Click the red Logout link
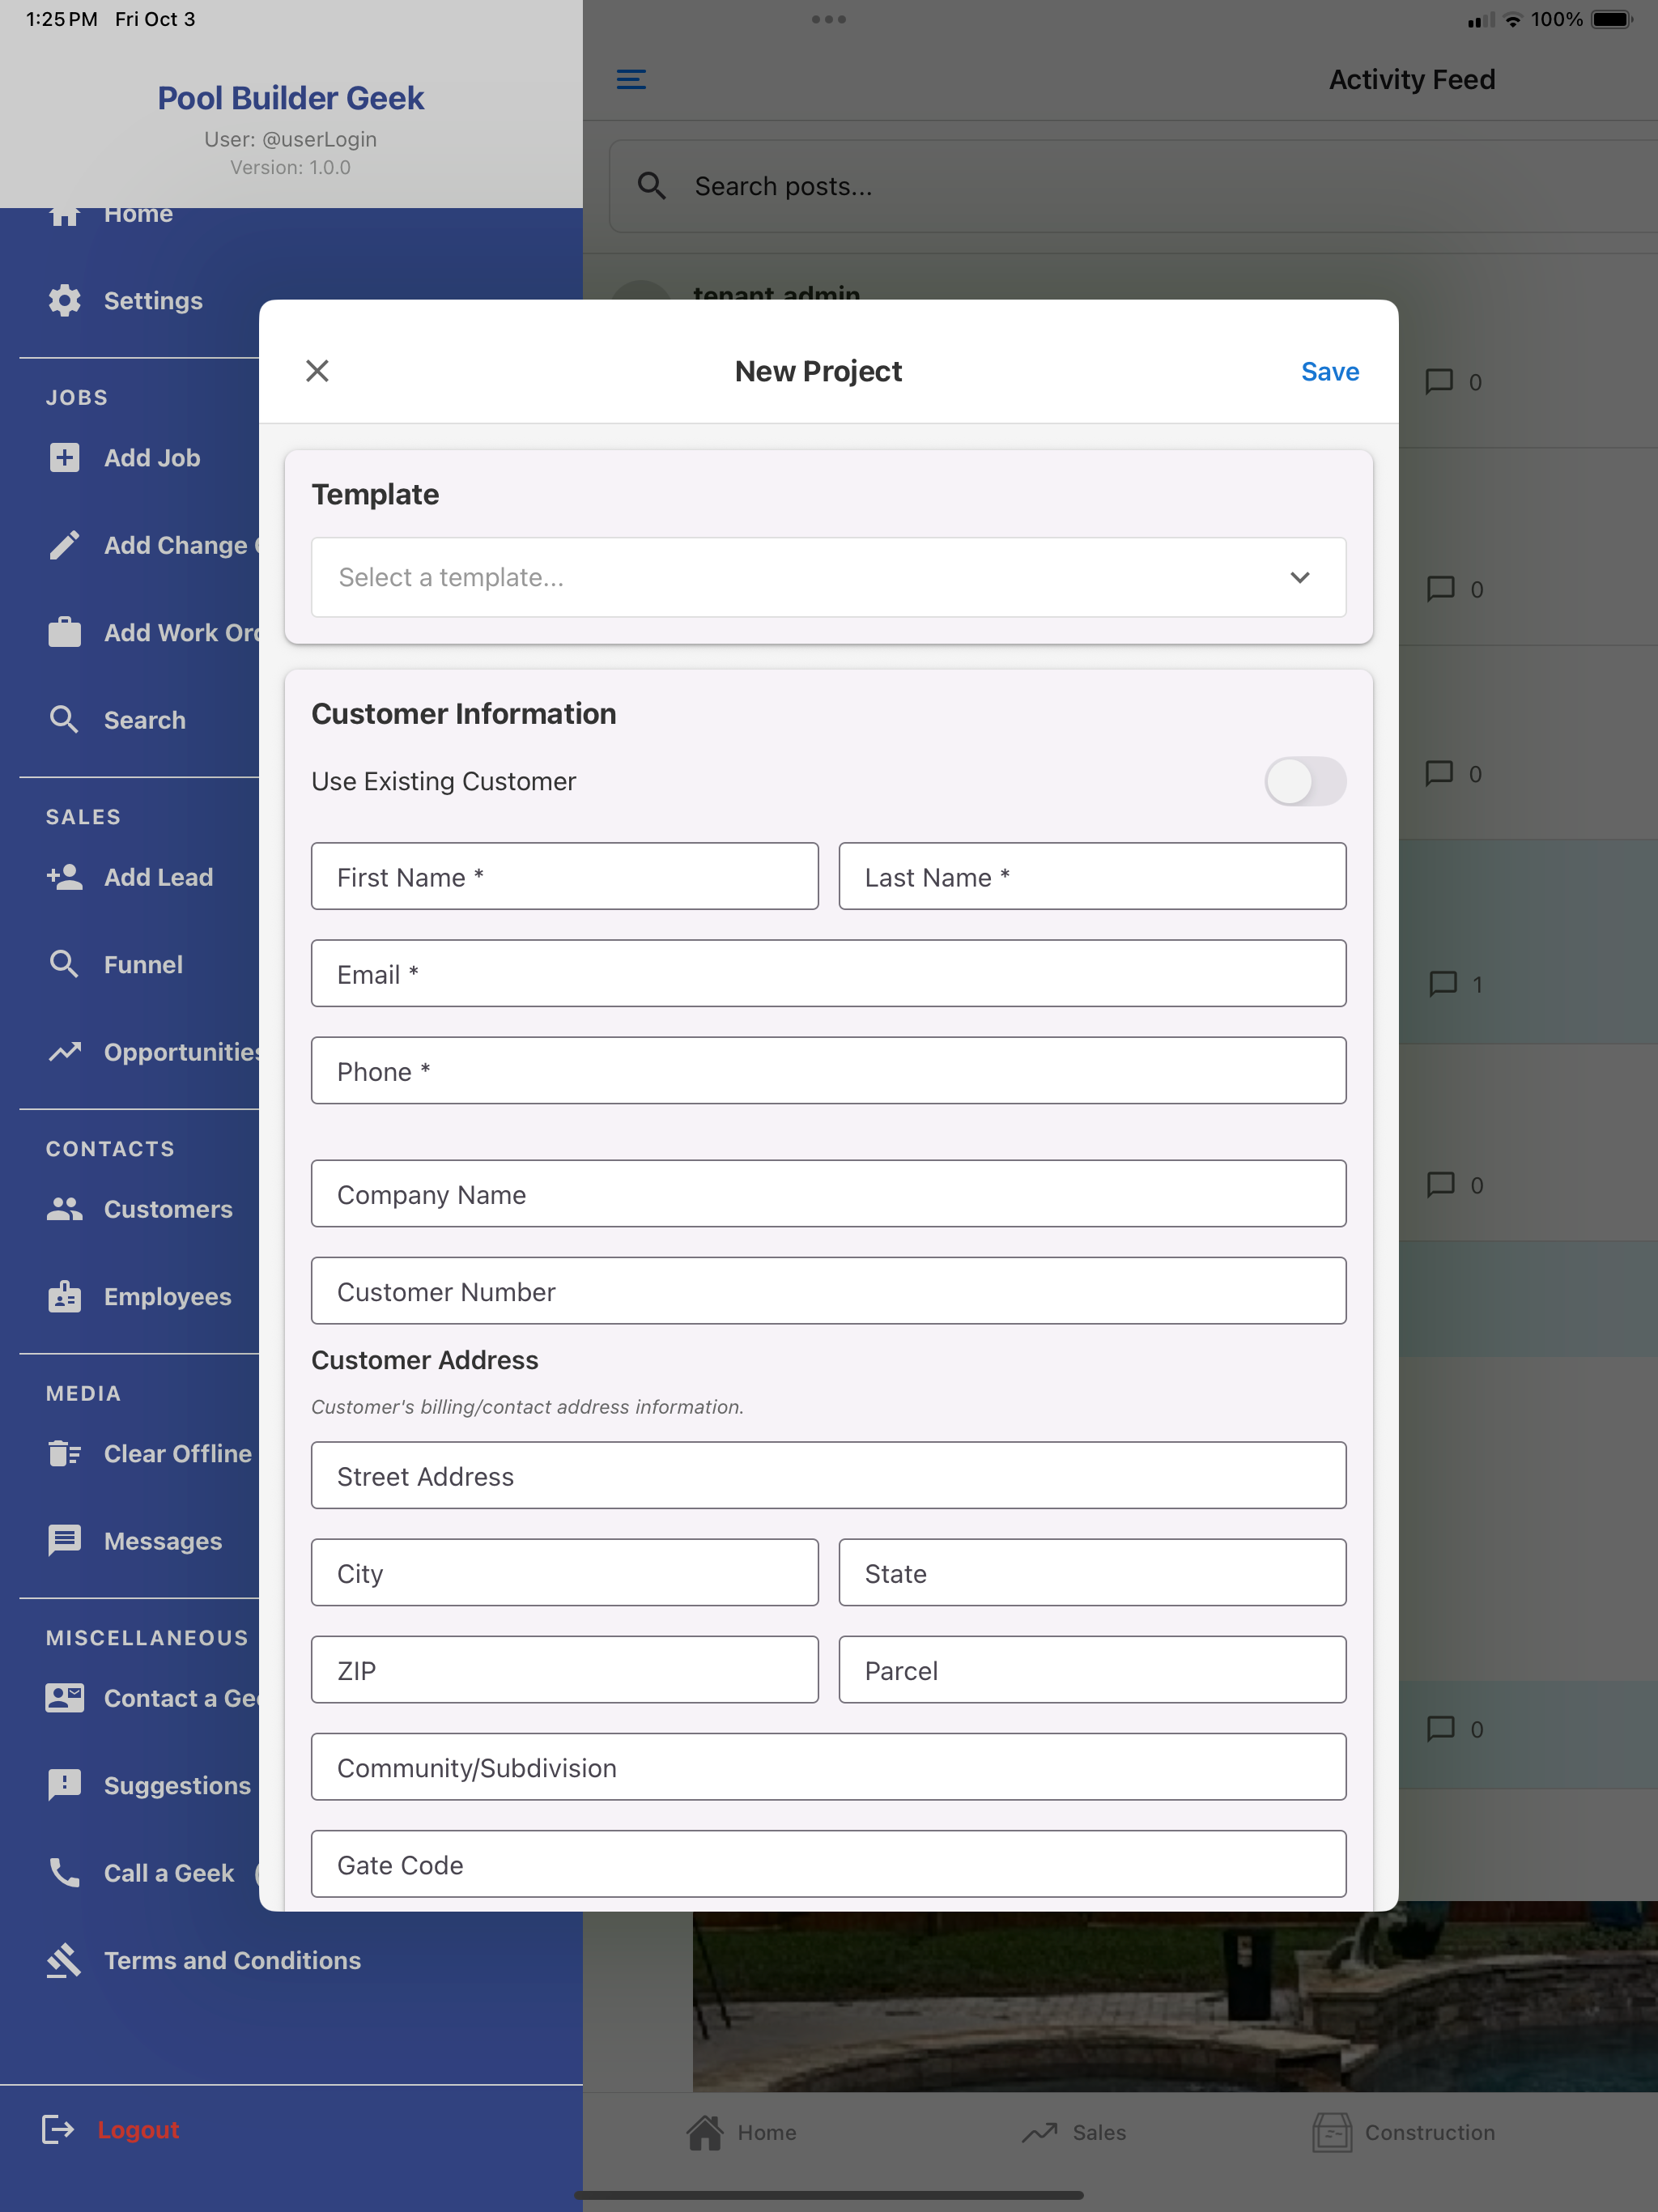The width and height of the screenshot is (1658, 2212). point(138,2129)
